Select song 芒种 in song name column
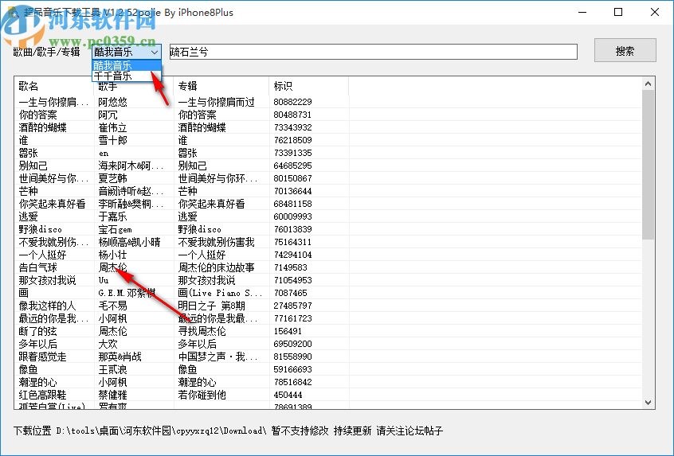 tap(28, 191)
